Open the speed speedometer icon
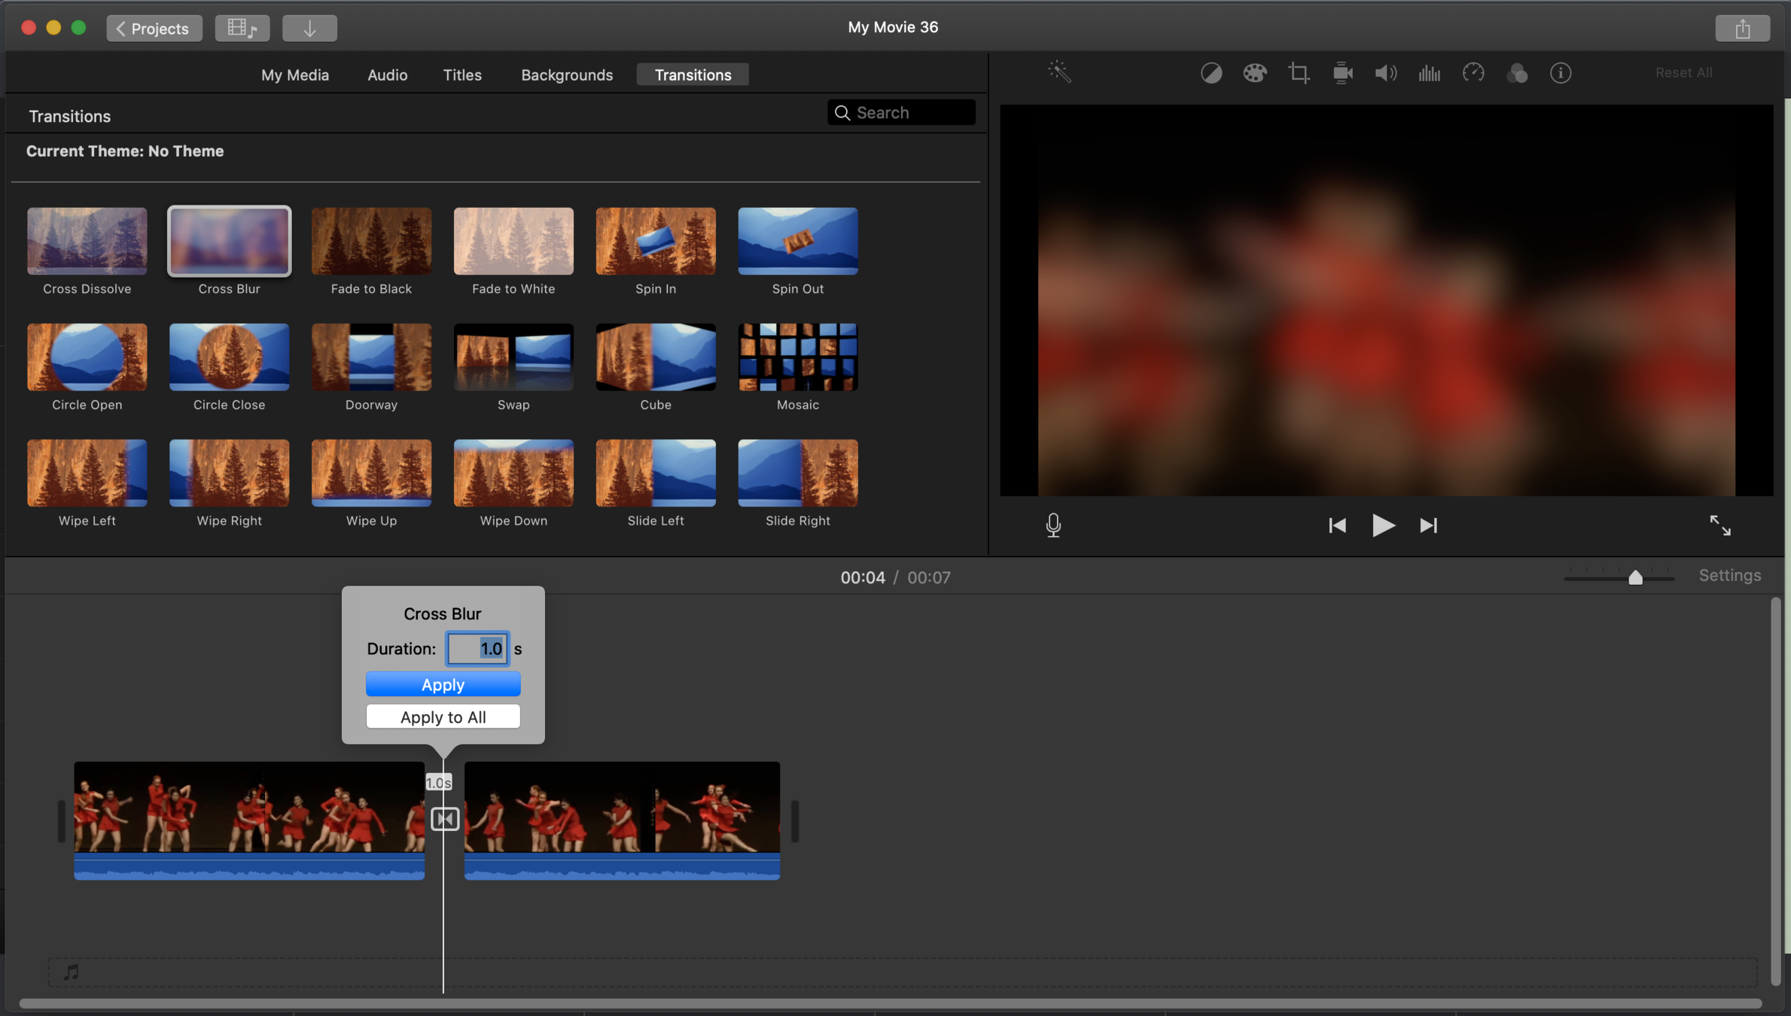 coord(1473,73)
